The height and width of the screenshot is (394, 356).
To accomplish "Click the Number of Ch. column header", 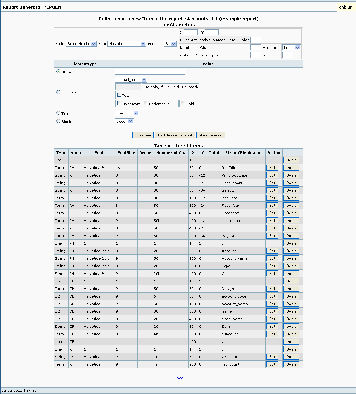I will pos(170,153).
